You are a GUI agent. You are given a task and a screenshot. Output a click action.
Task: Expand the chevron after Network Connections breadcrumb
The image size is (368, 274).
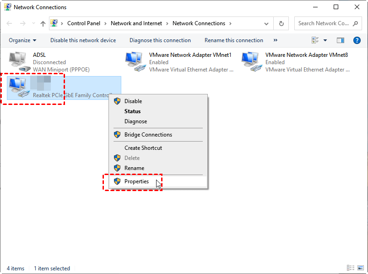(230, 23)
